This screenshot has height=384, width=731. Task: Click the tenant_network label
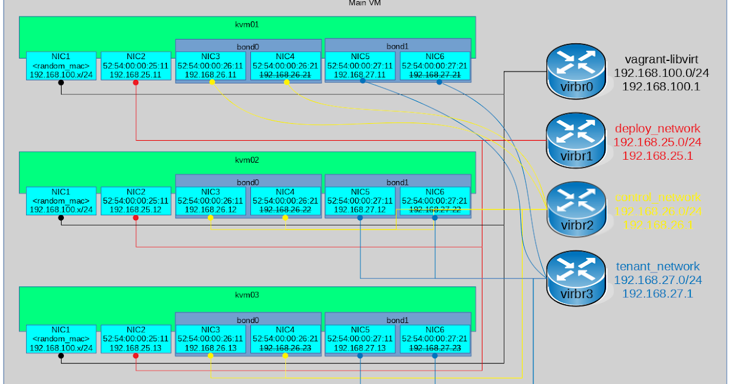click(657, 266)
